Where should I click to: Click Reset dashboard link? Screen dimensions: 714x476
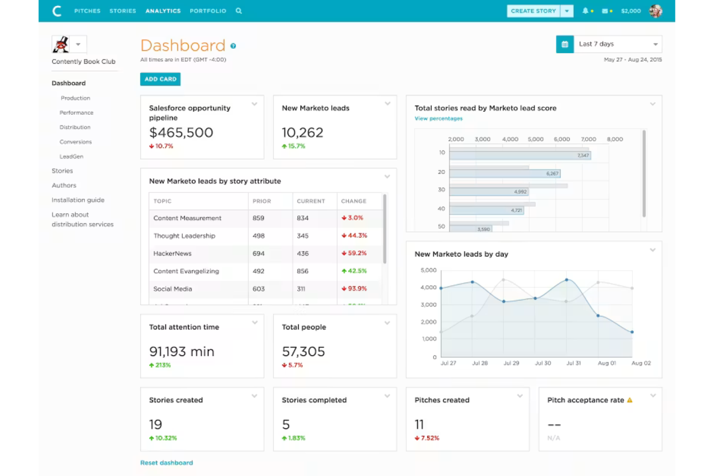pos(166,462)
